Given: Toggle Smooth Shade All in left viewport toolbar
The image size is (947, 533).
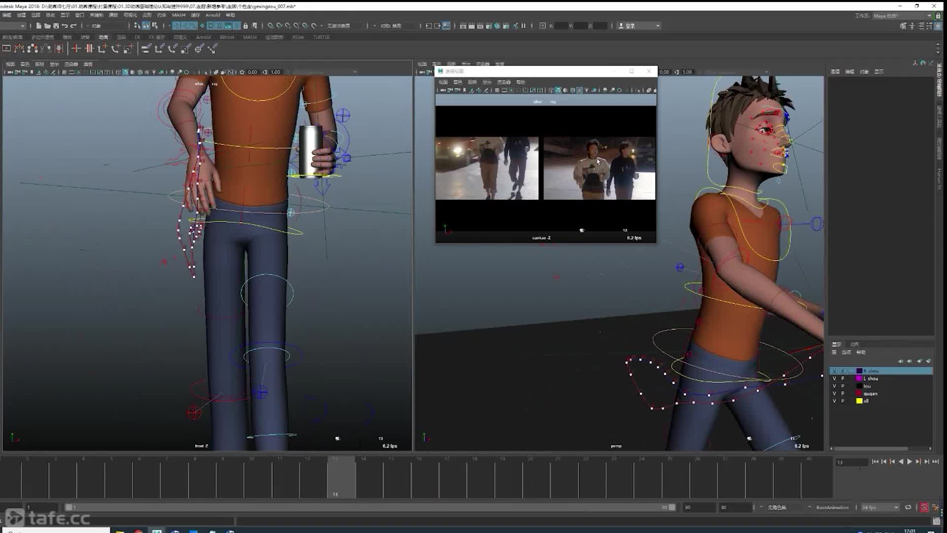Looking at the screenshot, I should point(125,72).
